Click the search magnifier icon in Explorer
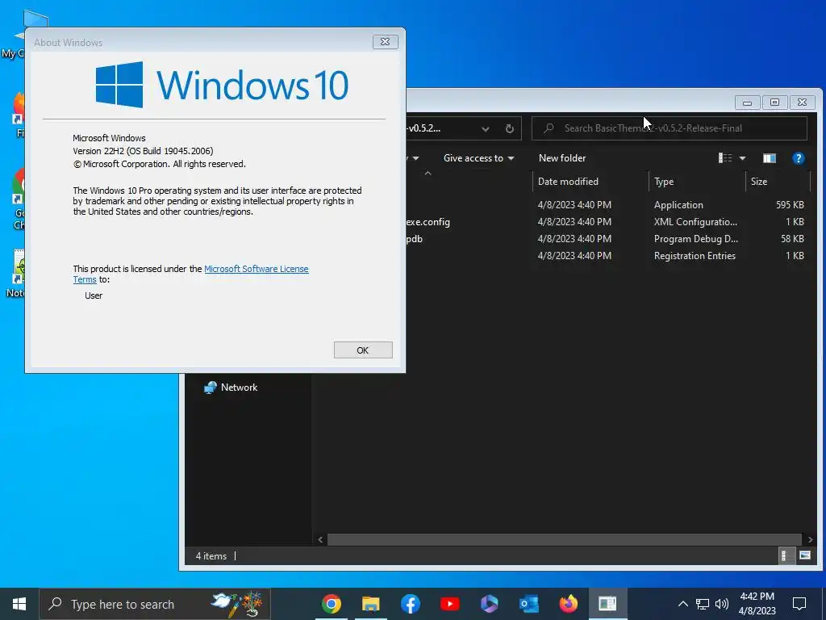 549,128
